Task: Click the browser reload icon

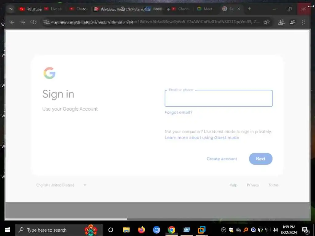Action: point(33,22)
